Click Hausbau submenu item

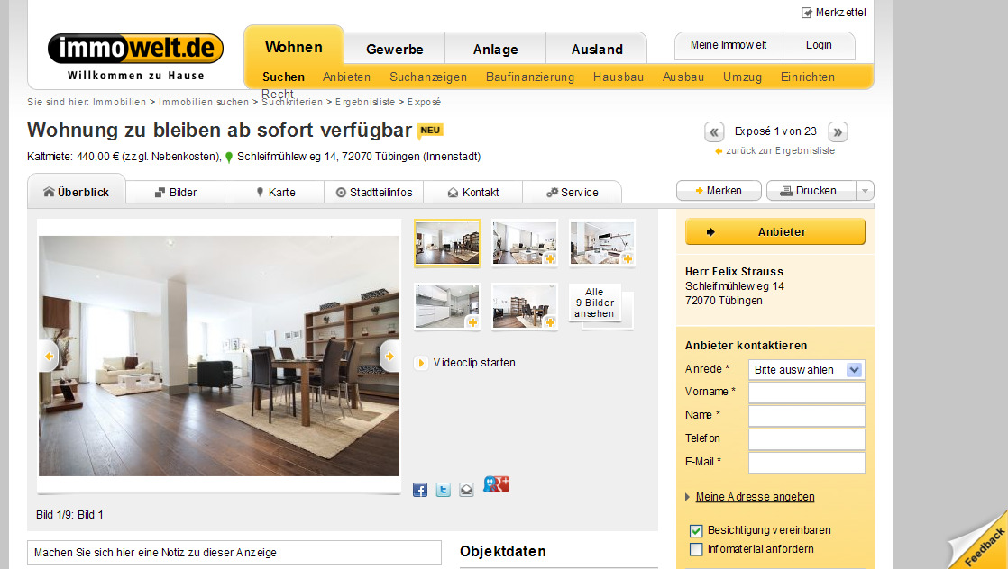pos(619,77)
